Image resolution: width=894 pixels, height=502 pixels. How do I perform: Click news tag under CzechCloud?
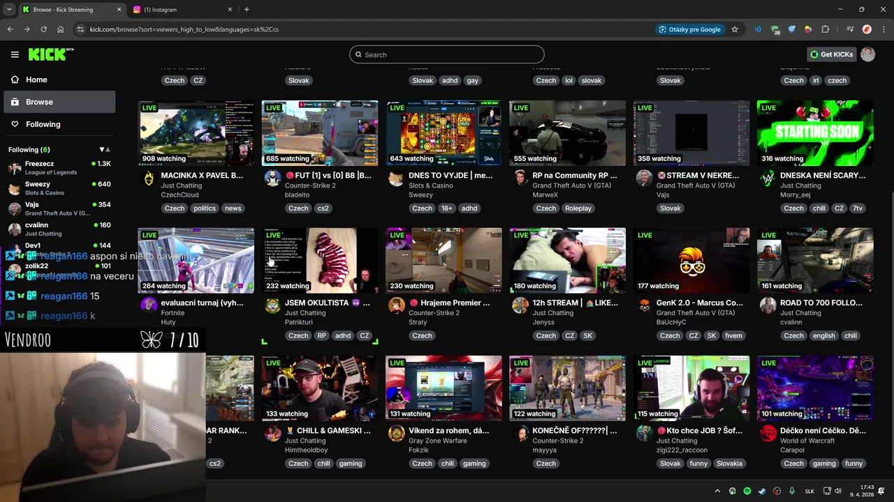point(233,208)
